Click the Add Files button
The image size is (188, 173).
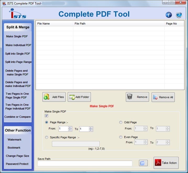pos(54,97)
